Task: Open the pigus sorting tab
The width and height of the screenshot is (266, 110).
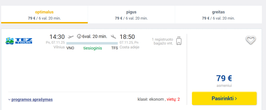Action: click(131, 15)
